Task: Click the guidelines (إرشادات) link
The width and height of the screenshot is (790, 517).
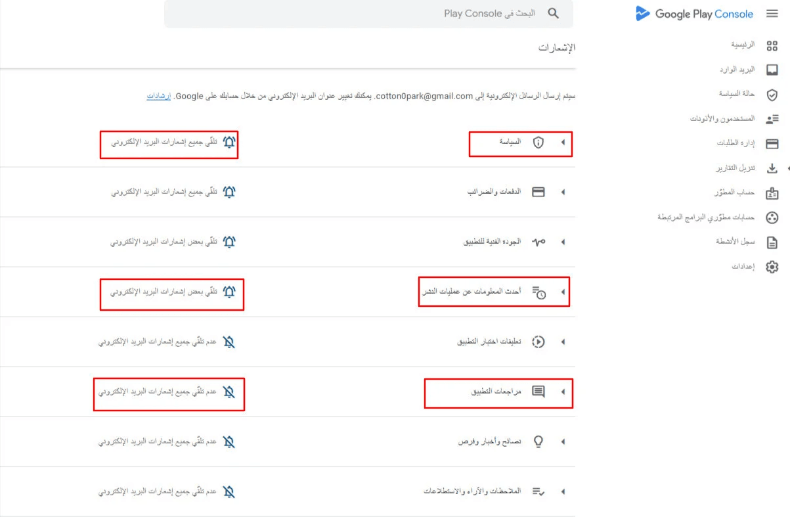Action: (158, 96)
